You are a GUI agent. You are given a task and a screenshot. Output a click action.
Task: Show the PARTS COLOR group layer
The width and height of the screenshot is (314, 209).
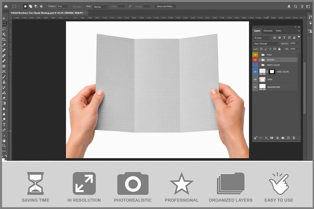255,65
